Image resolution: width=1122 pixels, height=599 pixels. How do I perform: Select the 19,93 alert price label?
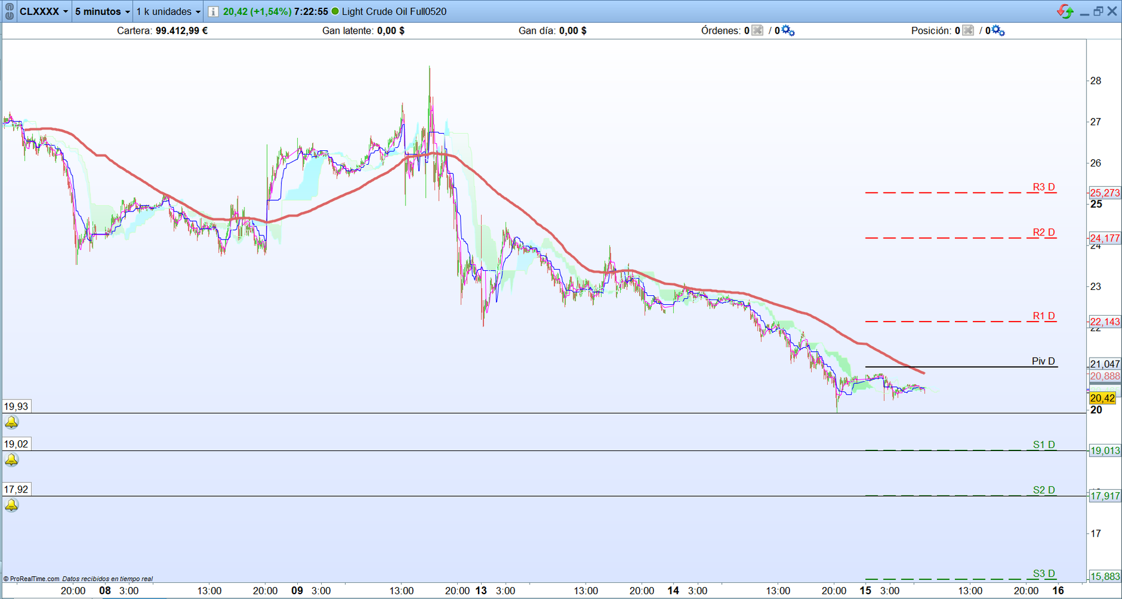click(x=16, y=407)
